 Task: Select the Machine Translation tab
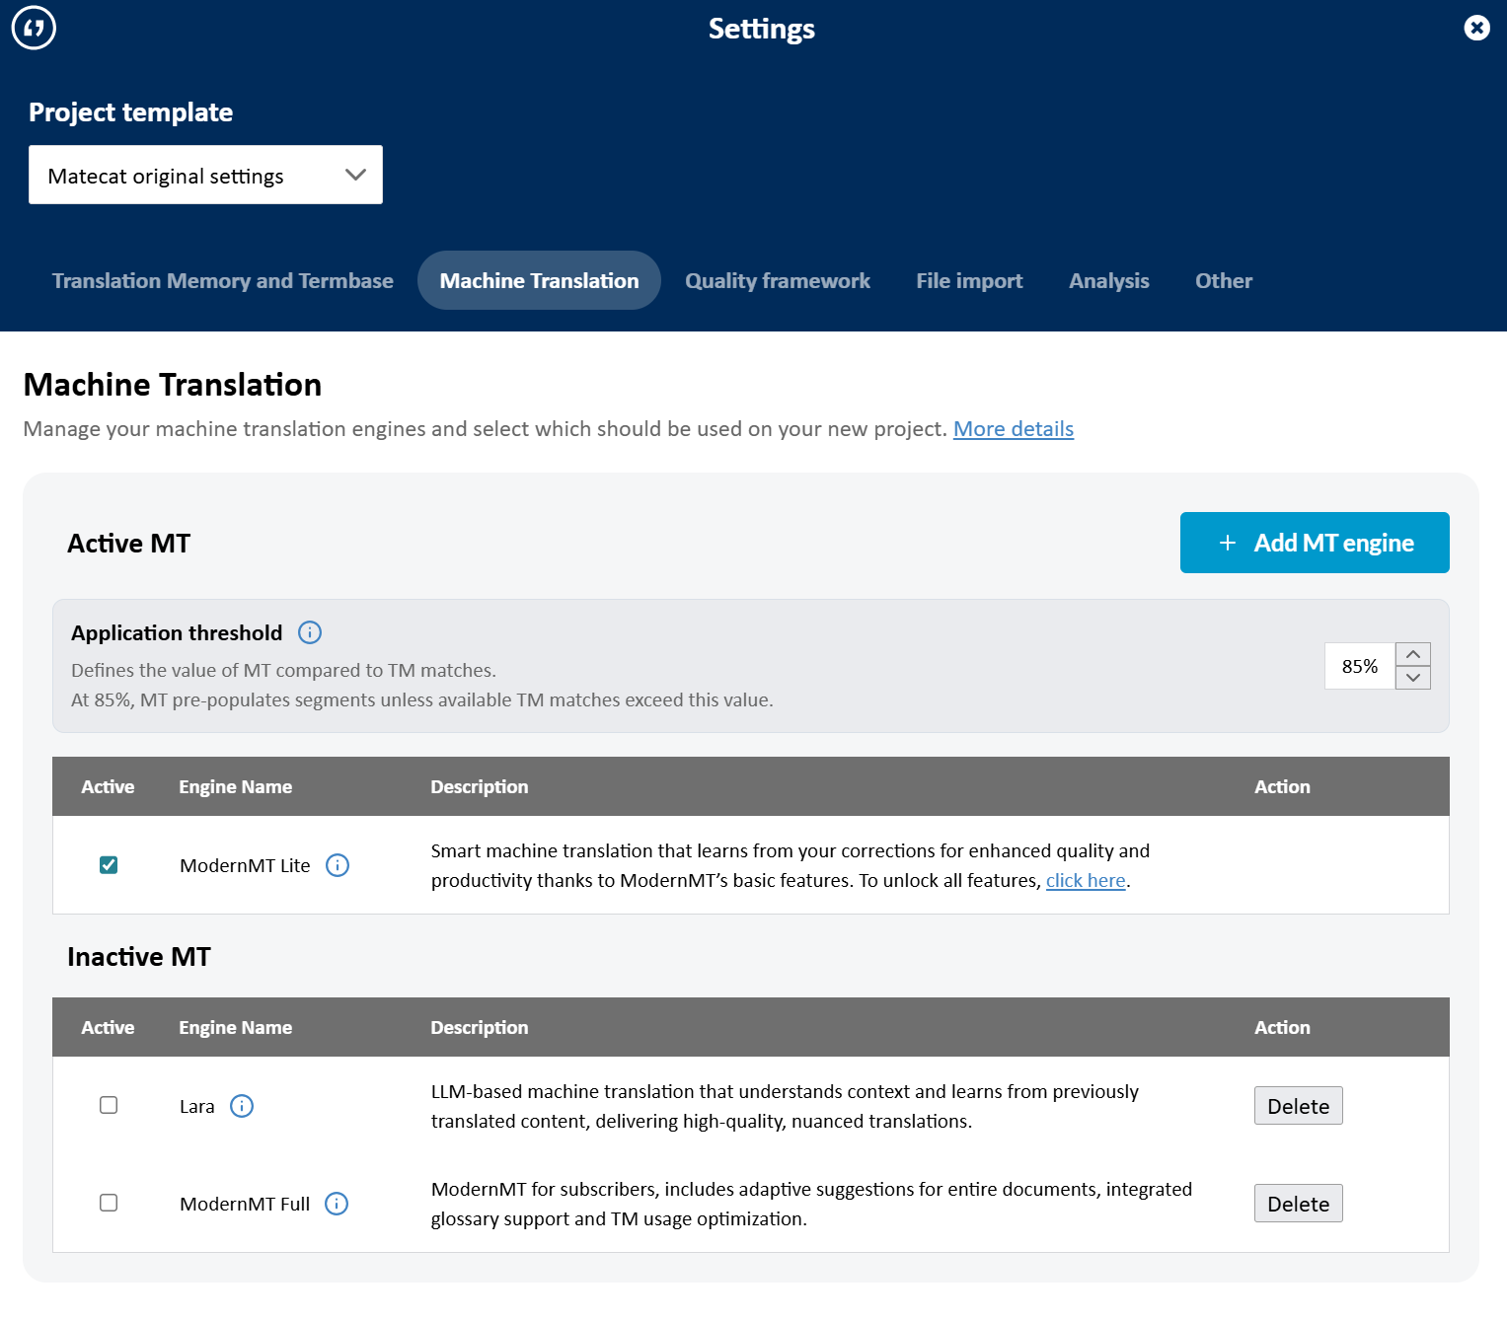[x=539, y=281]
